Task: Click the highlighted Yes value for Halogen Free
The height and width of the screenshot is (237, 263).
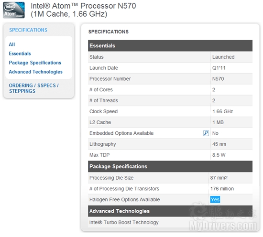Action: pos(215,199)
